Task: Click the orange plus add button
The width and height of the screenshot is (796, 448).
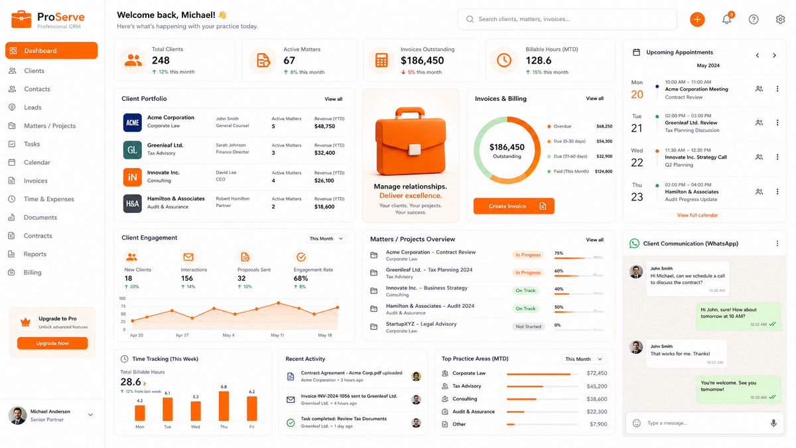Action: point(697,19)
